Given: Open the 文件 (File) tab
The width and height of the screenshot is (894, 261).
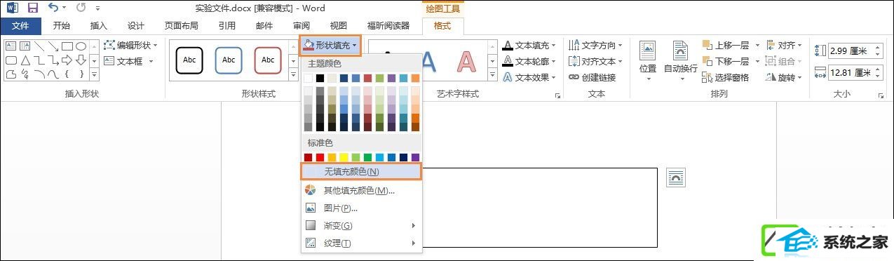Looking at the screenshot, I should 20,26.
